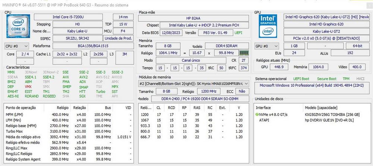
Task: Expand the memory module slot dropdown
Action: click(x=245, y=83)
